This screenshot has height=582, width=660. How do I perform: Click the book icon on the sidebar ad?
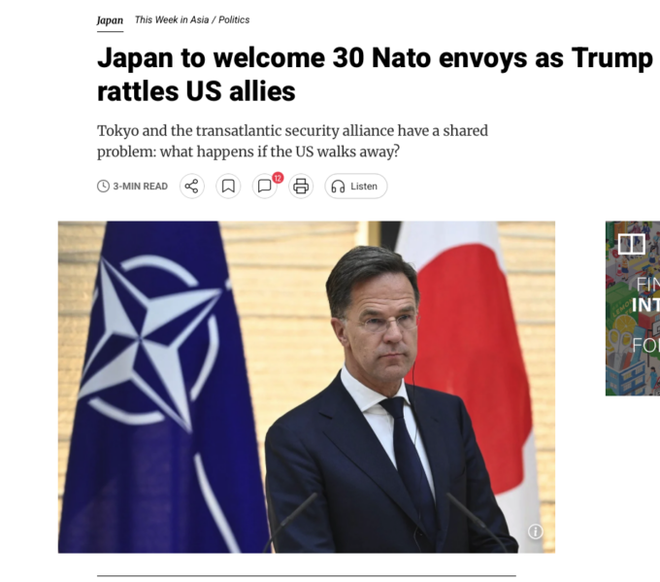click(632, 243)
